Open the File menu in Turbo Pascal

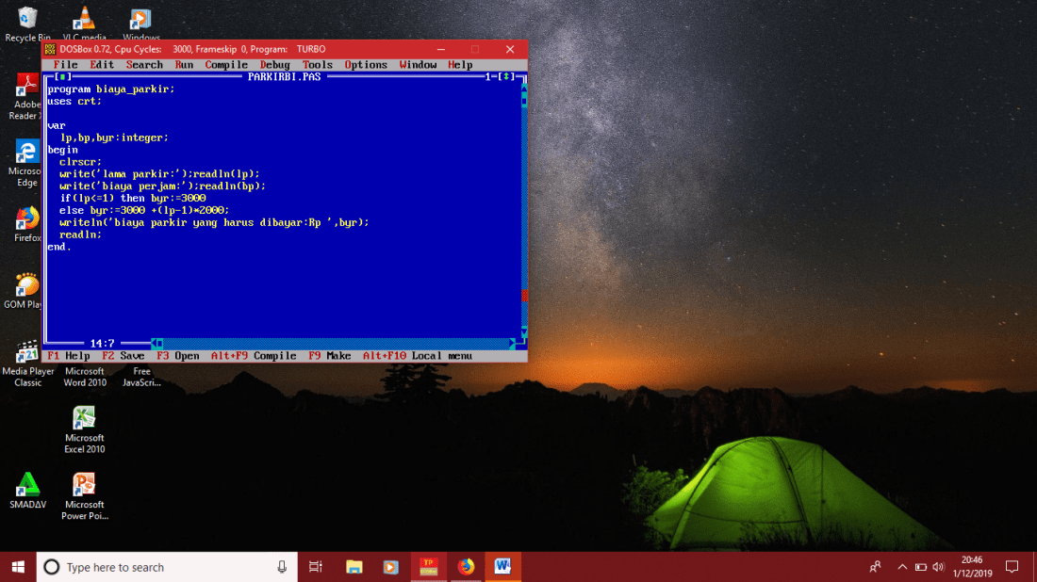point(66,65)
